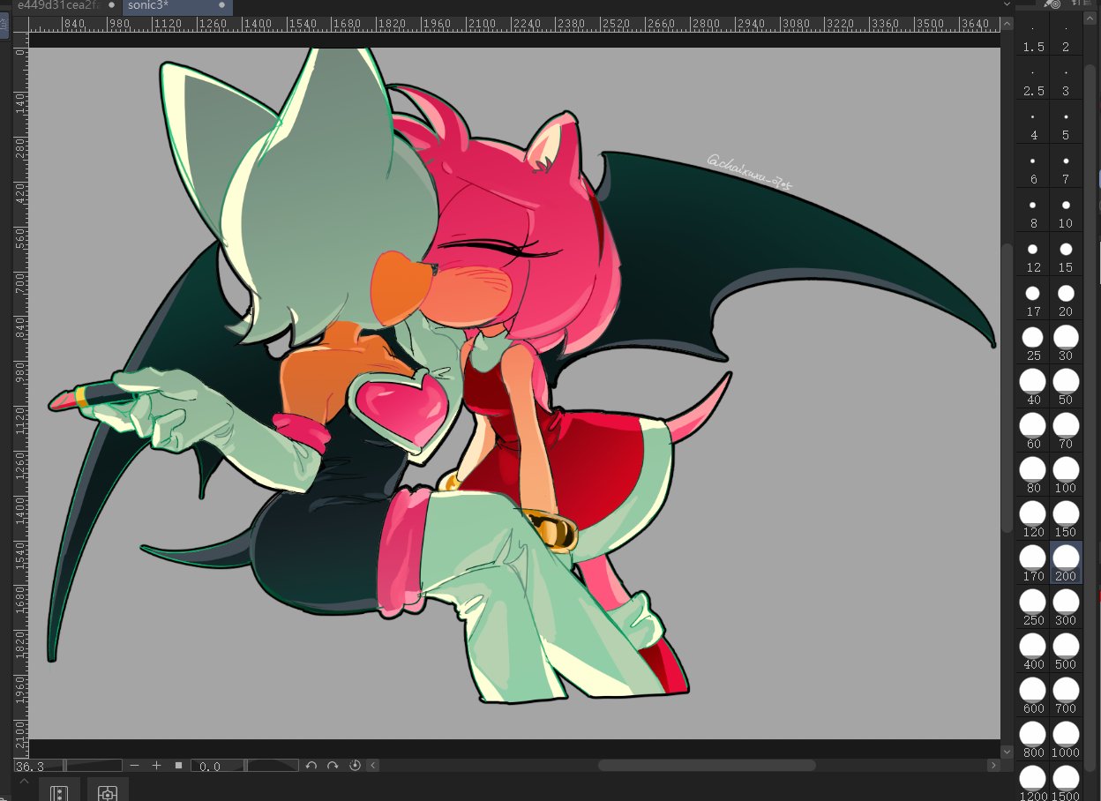Screen dimensions: 1101x801
Task: Select brush size 5
Action: 1066,122
